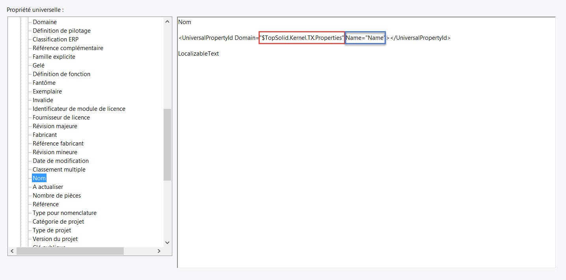
Task: Choose the Type de projet property
Action: point(52,230)
